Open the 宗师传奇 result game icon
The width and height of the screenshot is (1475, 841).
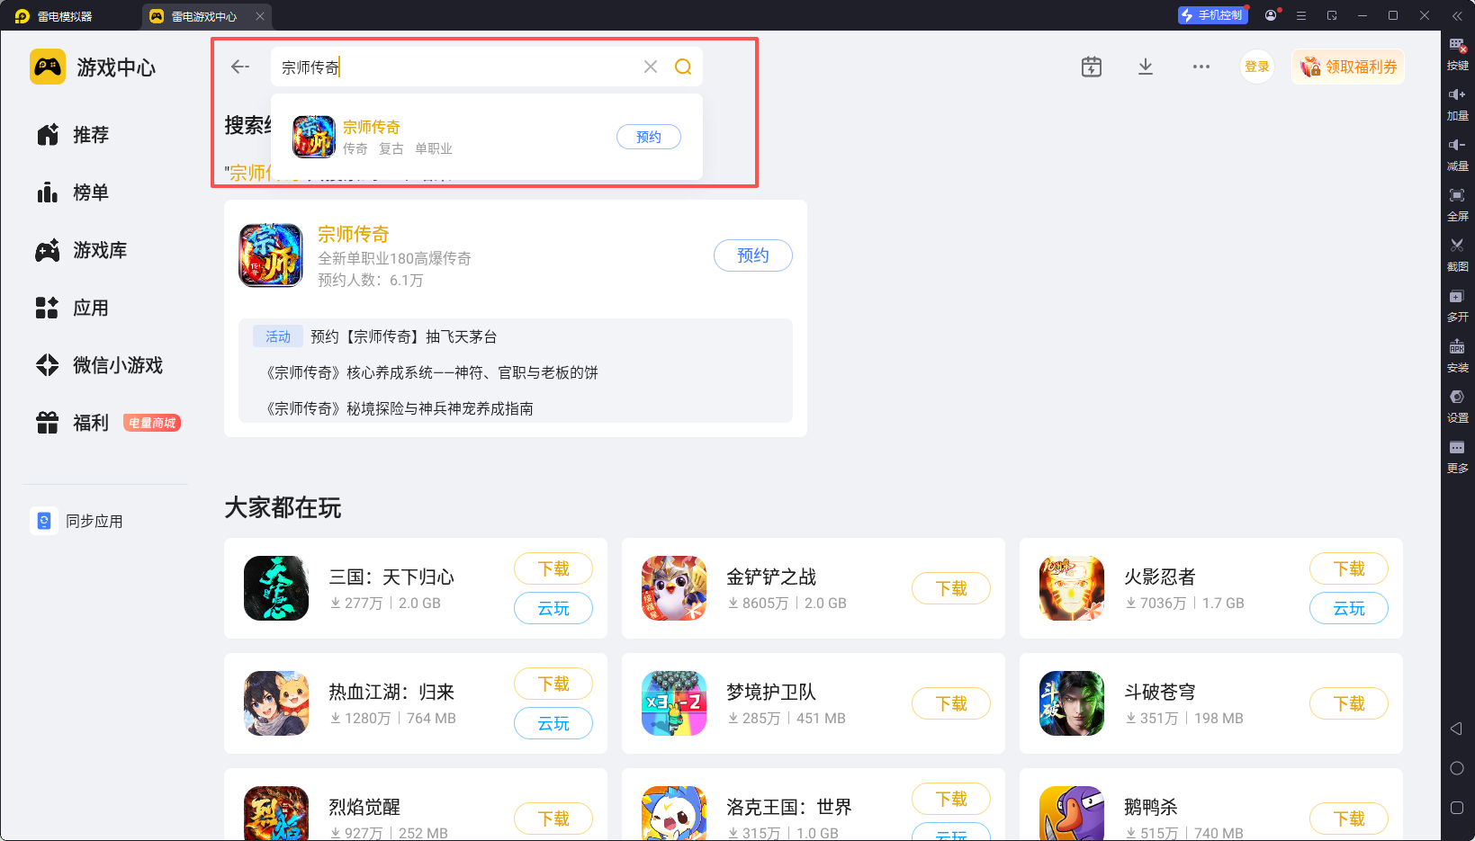[271, 255]
